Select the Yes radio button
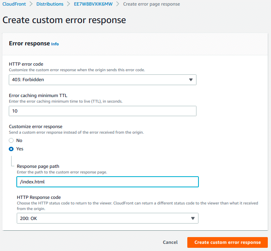 (x=12, y=149)
